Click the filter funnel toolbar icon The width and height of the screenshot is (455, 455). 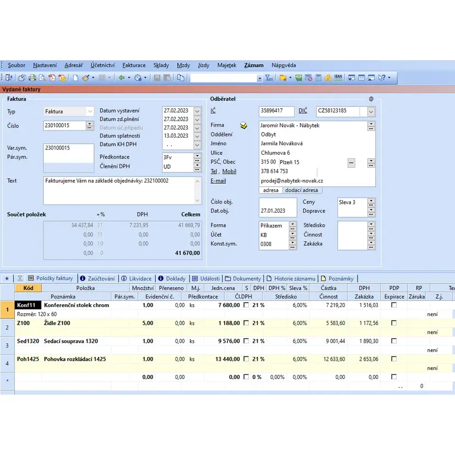tap(269, 78)
